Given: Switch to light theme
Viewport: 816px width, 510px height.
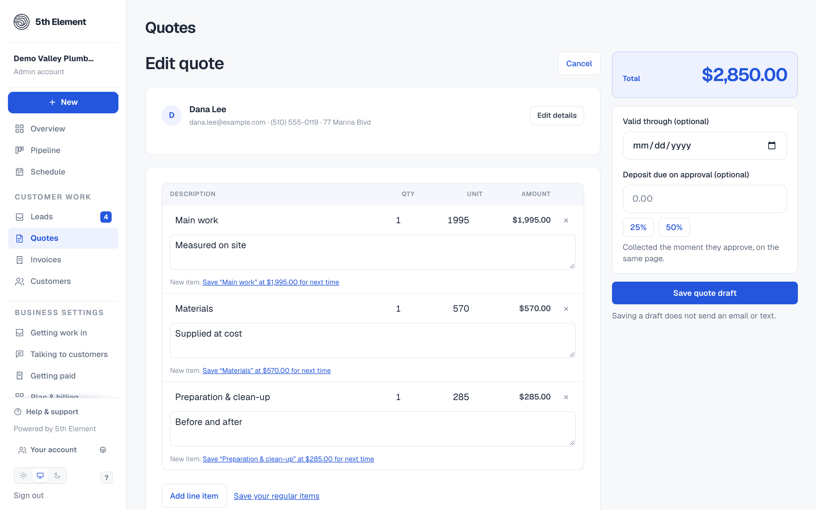Looking at the screenshot, I should coord(23,476).
